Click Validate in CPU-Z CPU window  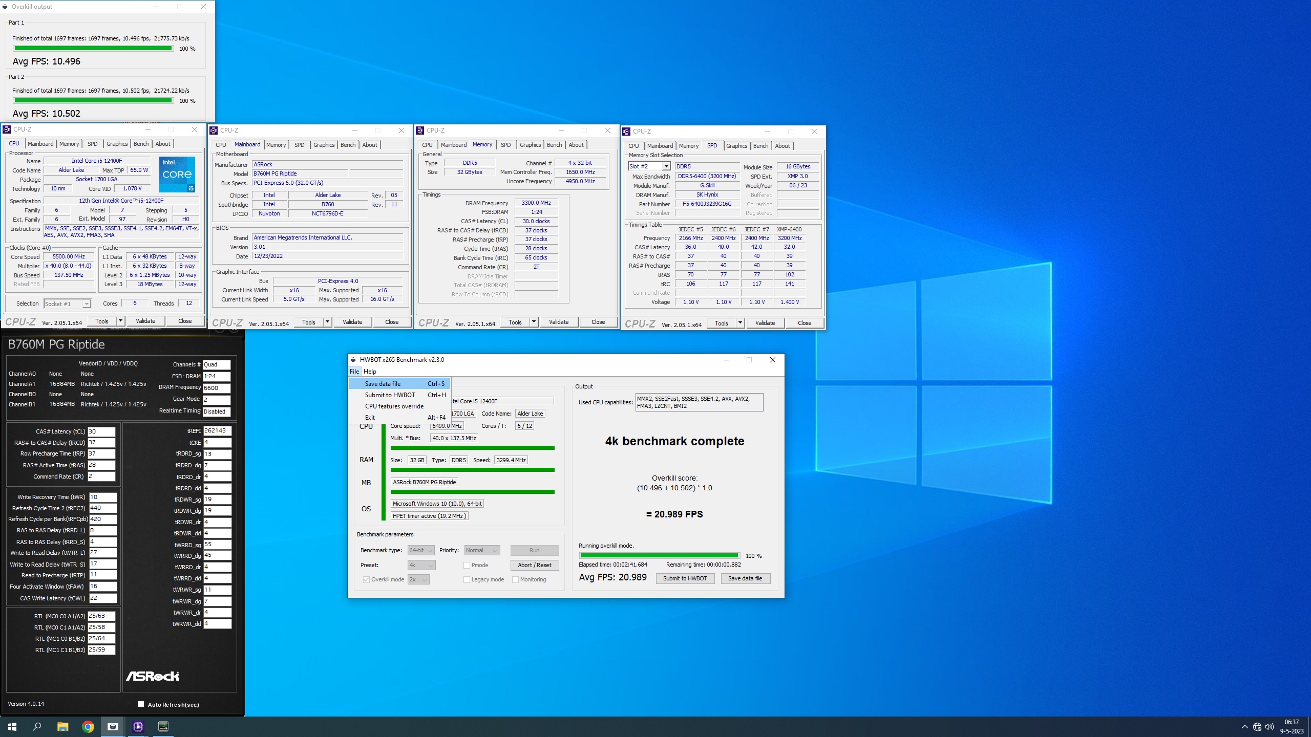click(x=145, y=321)
